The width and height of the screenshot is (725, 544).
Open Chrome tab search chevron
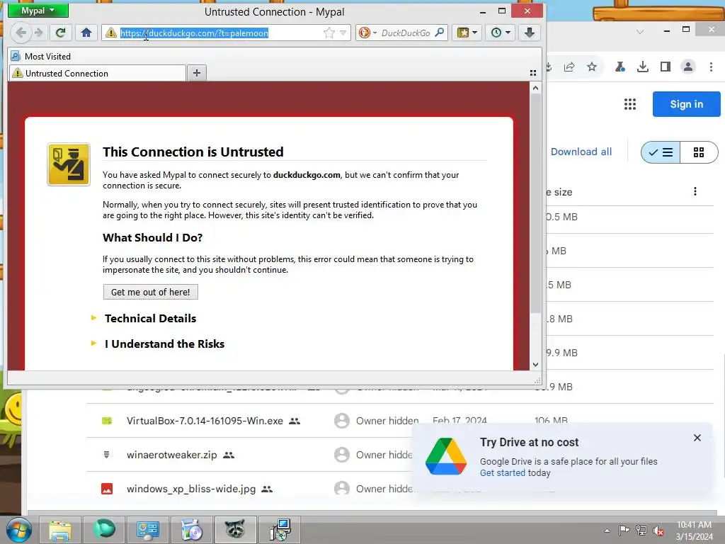point(640,31)
